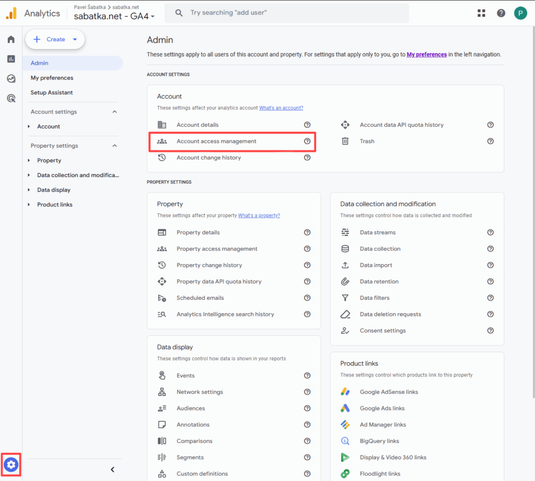This screenshot has height=481, width=535.
Task: Open Property access management
Action: 217,249
